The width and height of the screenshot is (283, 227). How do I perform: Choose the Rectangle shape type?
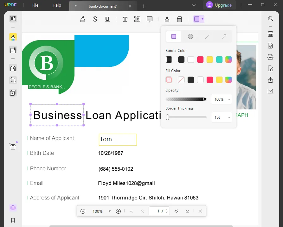pos(174,36)
